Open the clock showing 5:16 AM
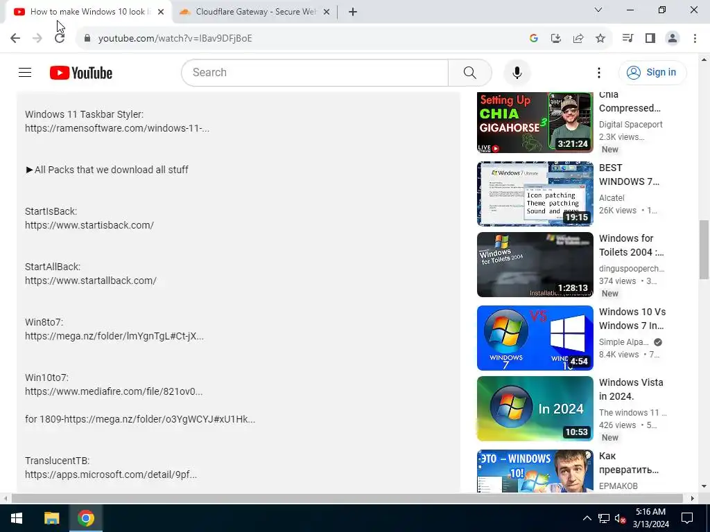710x532 pixels. (x=650, y=518)
